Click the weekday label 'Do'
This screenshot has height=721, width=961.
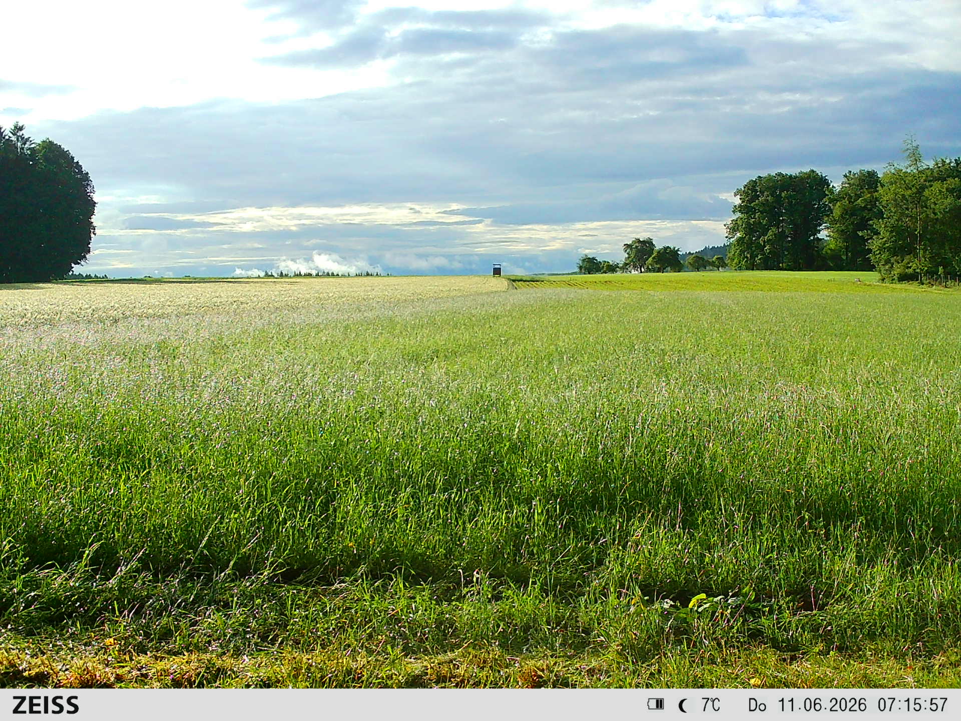click(x=757, y=705)
